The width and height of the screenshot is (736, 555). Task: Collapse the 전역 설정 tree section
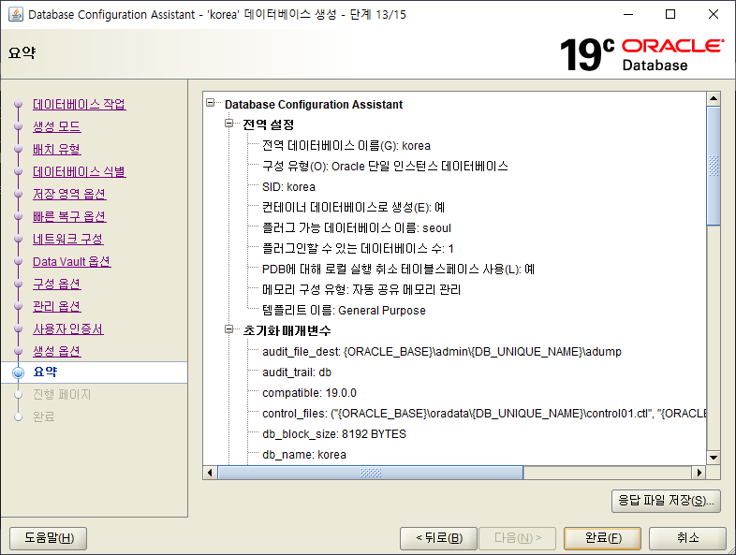(229, 123)
